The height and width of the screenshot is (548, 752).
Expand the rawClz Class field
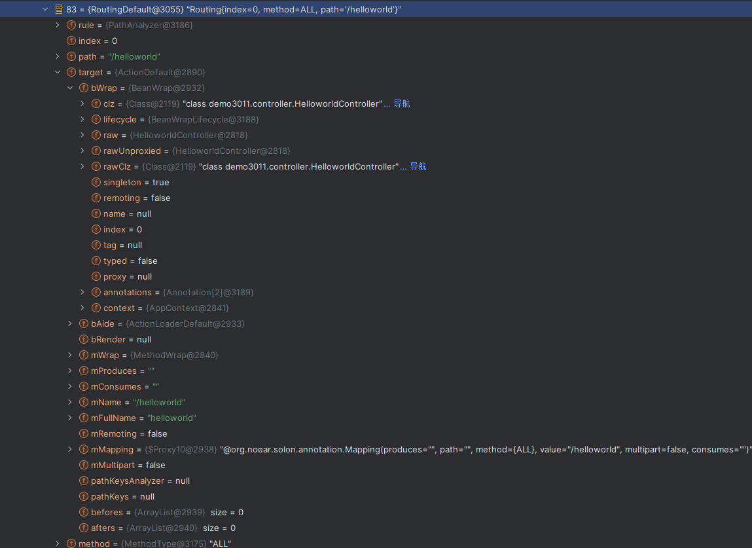coord(82,166)
